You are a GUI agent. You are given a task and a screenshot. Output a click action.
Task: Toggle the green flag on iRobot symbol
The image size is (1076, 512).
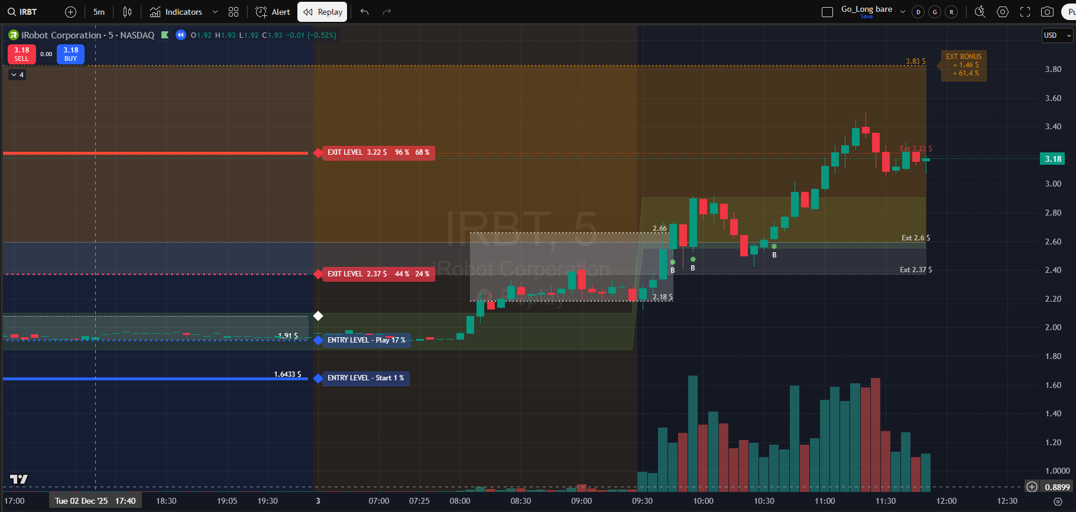pos(165,35)
